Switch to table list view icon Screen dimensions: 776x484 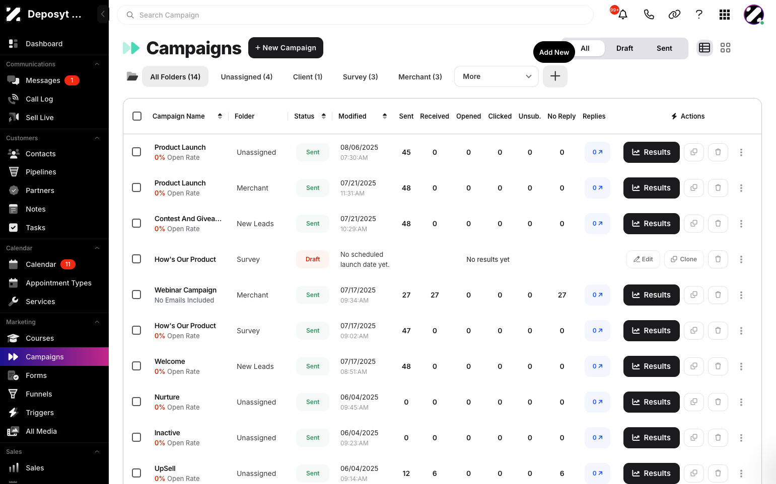point(704,48)
